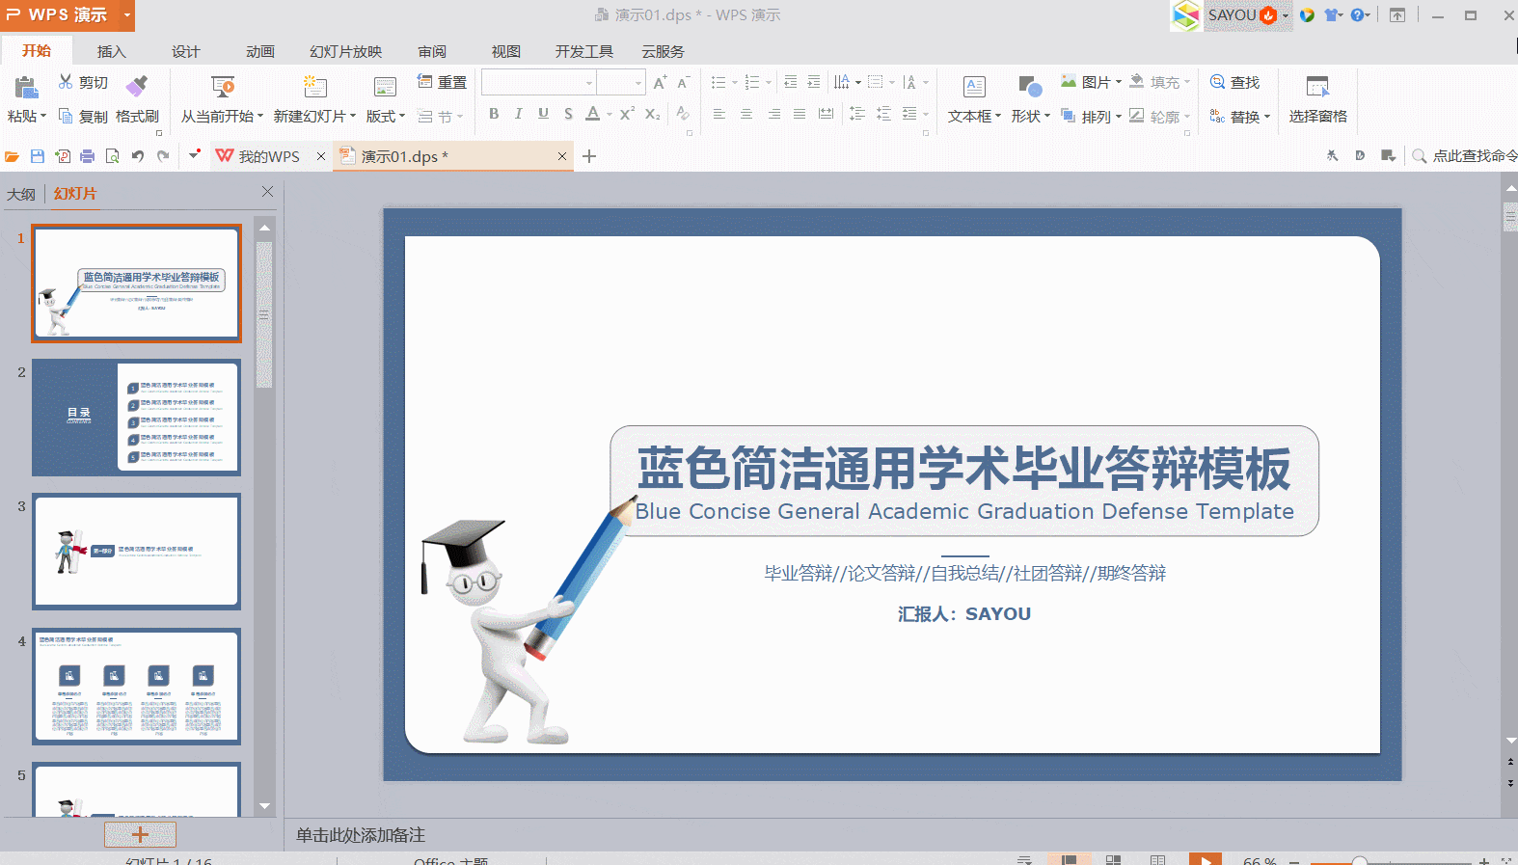Switch to slide sorter view icon
This screenshot has width=1518, height=865.
point(1113,859)
